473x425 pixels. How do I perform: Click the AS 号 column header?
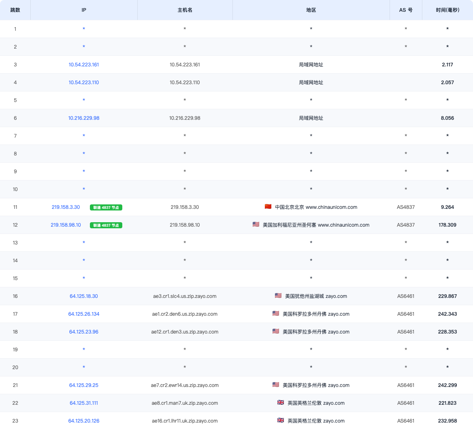tap(406, 10)
